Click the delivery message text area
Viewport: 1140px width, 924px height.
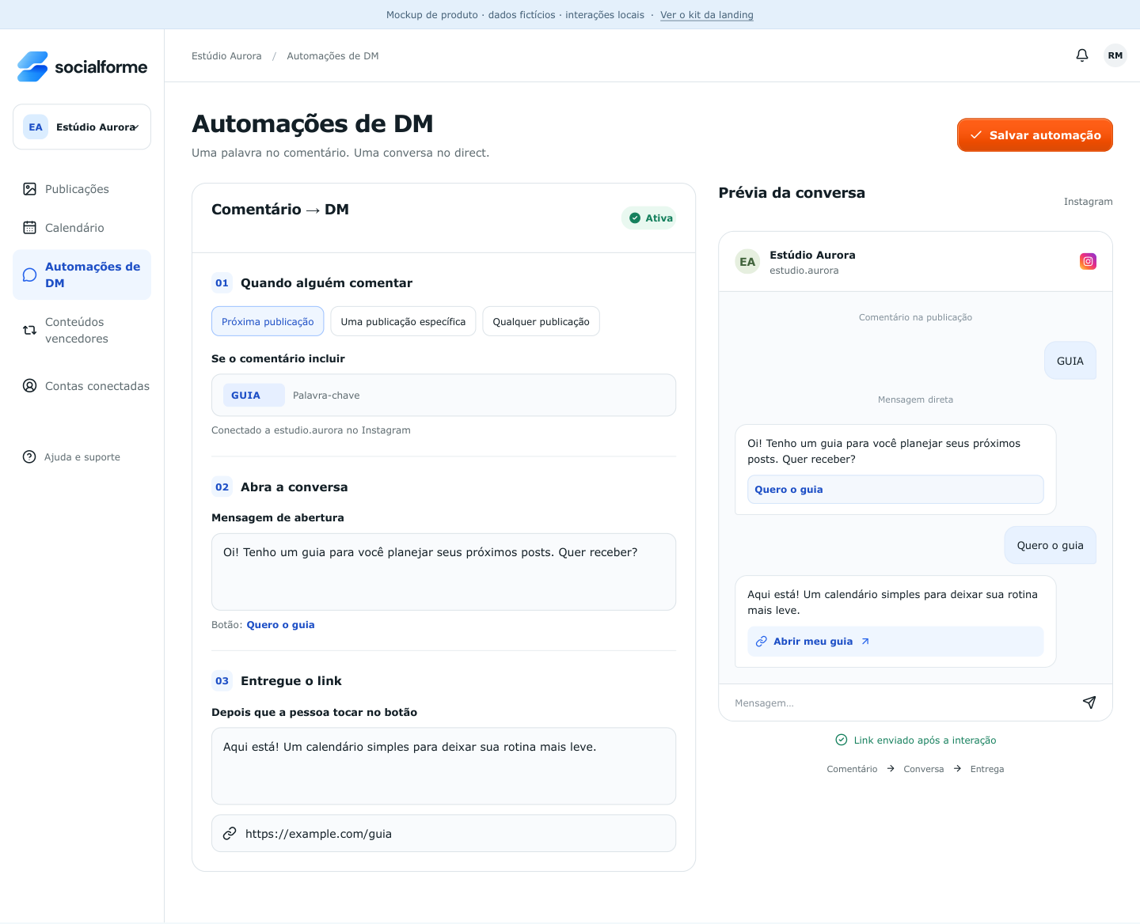(443, 766)
